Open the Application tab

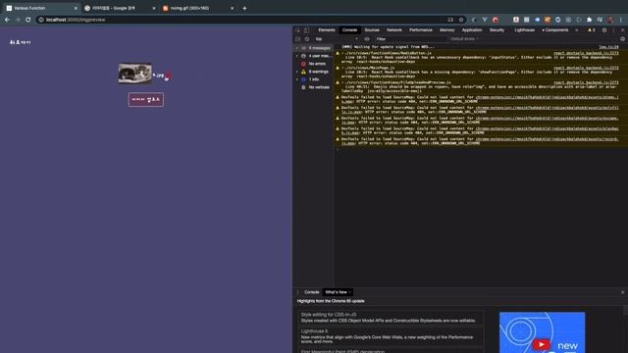[472, 30]
